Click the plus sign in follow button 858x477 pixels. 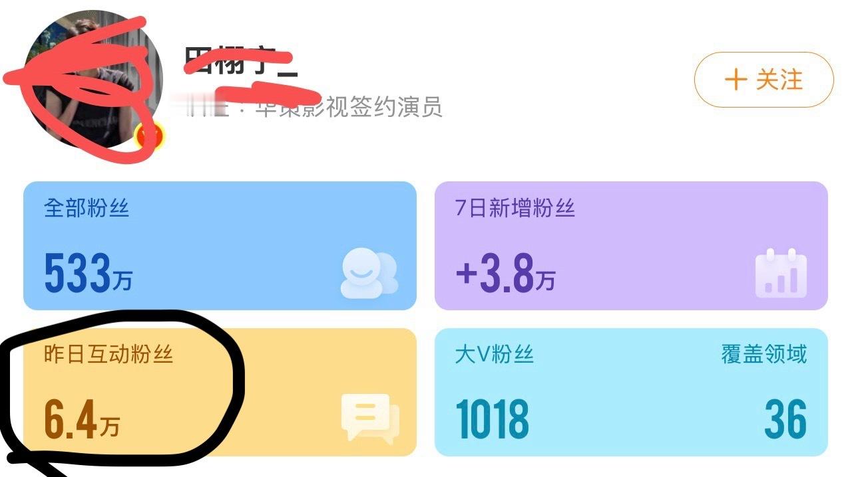click(x=736, y=80)
